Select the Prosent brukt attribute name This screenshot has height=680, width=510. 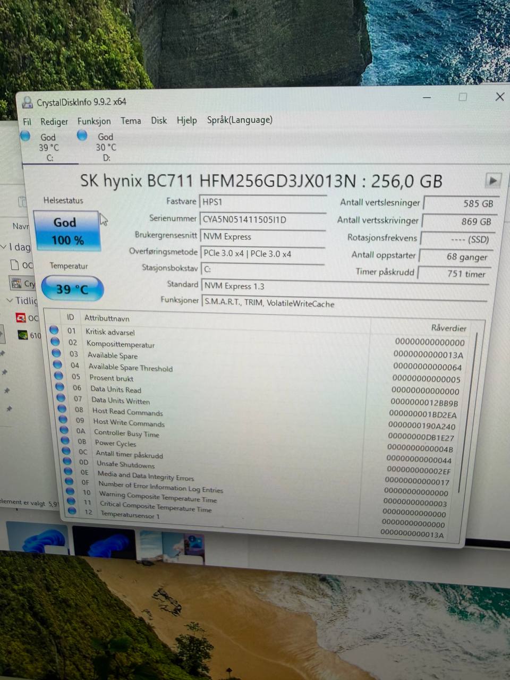[x=112, y=378]
